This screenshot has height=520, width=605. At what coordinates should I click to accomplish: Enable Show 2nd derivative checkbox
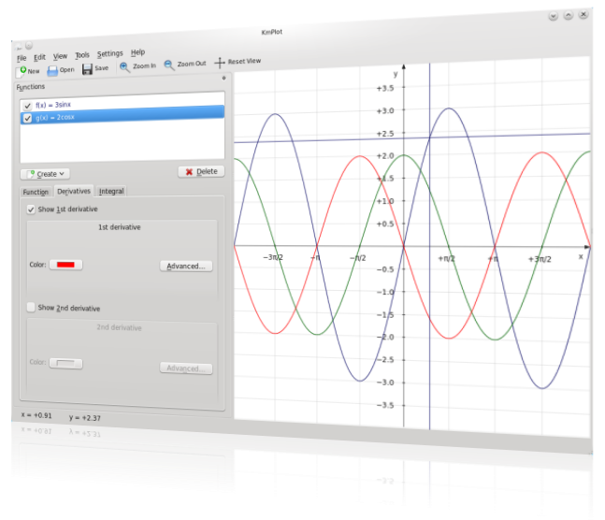(x=31, y=307)
